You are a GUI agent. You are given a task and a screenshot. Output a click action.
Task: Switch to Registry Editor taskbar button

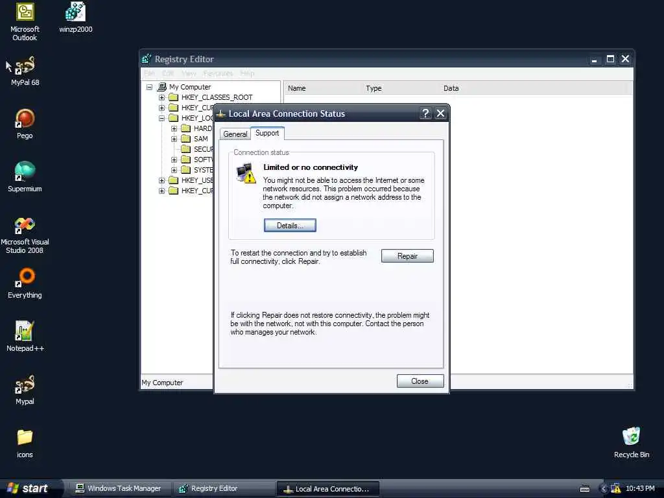pyautogui.click(x=223, y=489)
